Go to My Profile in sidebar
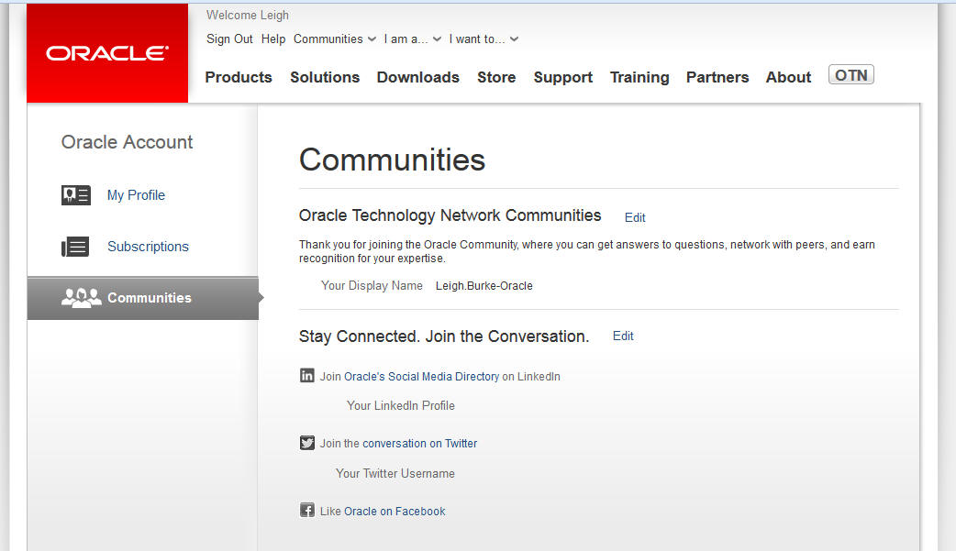Image resolution: width=956 pixels, height=551 pixels. 136,195
